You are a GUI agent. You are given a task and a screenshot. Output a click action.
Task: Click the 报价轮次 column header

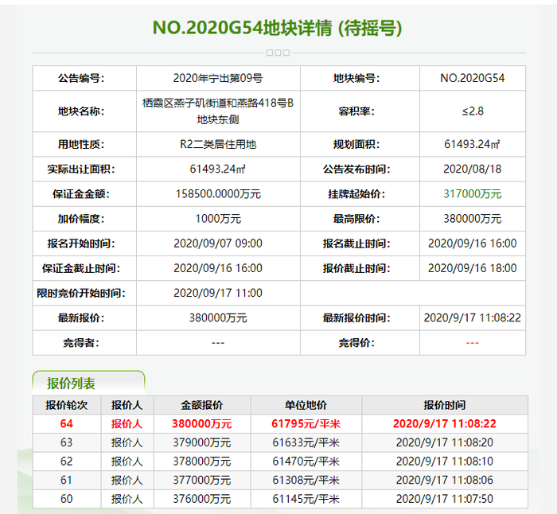point(66,405)
